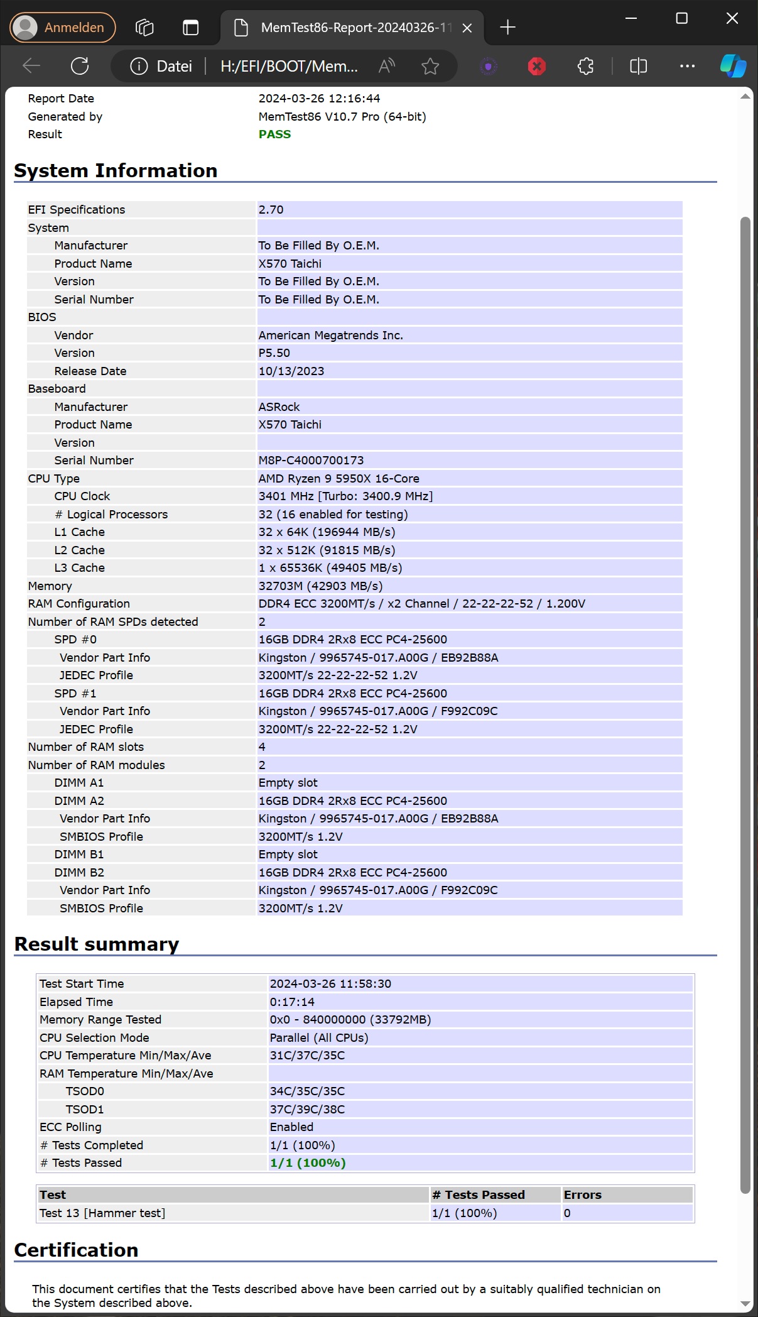The height and width of the screenshot is (1317, 758).
Task: Open the purple circular extension icon
Action: tap(488, 66)
